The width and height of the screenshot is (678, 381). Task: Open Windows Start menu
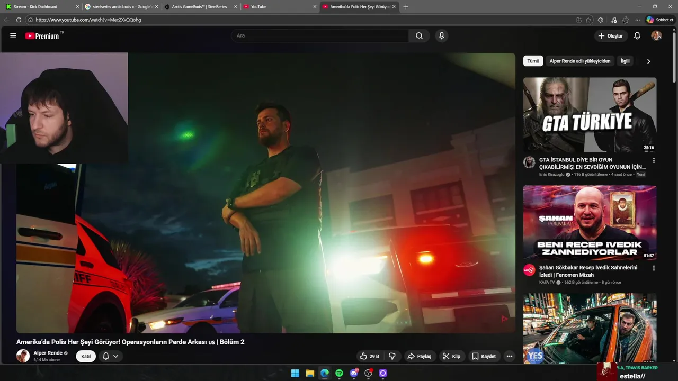pos(295,373)
